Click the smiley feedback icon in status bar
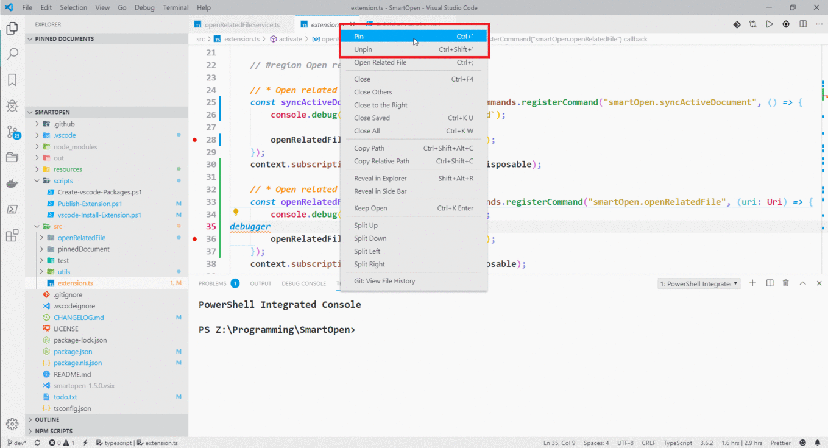 click(802, 443)
